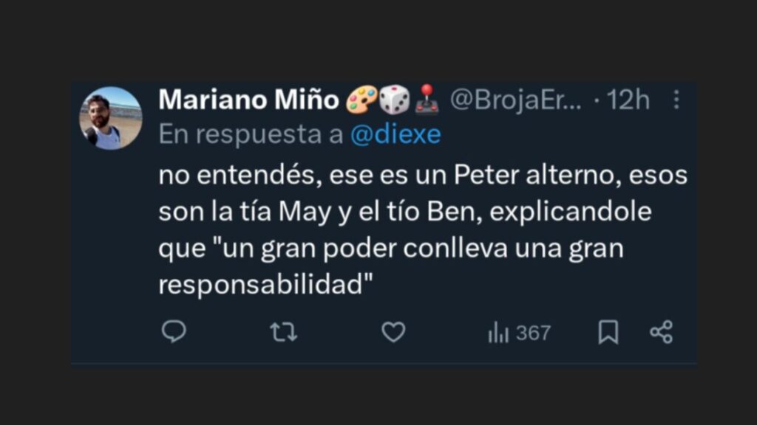Open the three-dot more options menu
Viewport: 757px width, 425px height.
coord(676,100)
